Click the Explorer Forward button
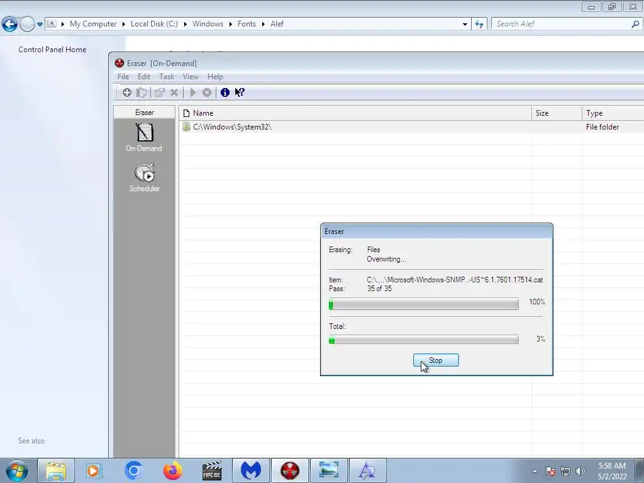The height and width of the screenshot is (483, 644). click(x=27, y=25)
